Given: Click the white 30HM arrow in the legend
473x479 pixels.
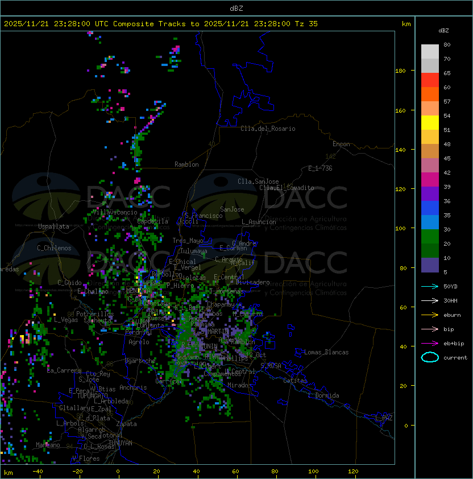Looking at the screenshot, I should coord(430,300).
